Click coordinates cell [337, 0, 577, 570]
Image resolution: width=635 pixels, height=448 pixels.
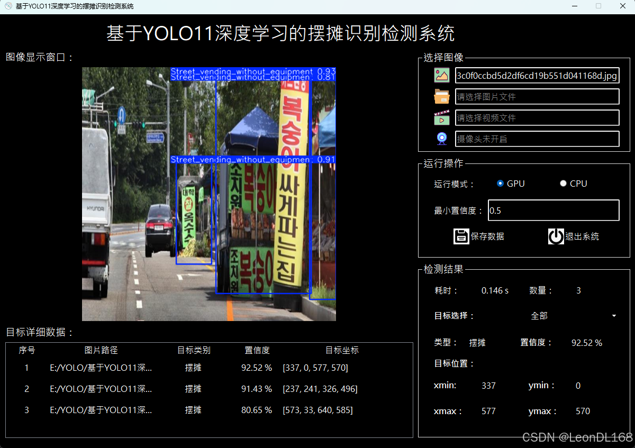click(x=315, y=368)
